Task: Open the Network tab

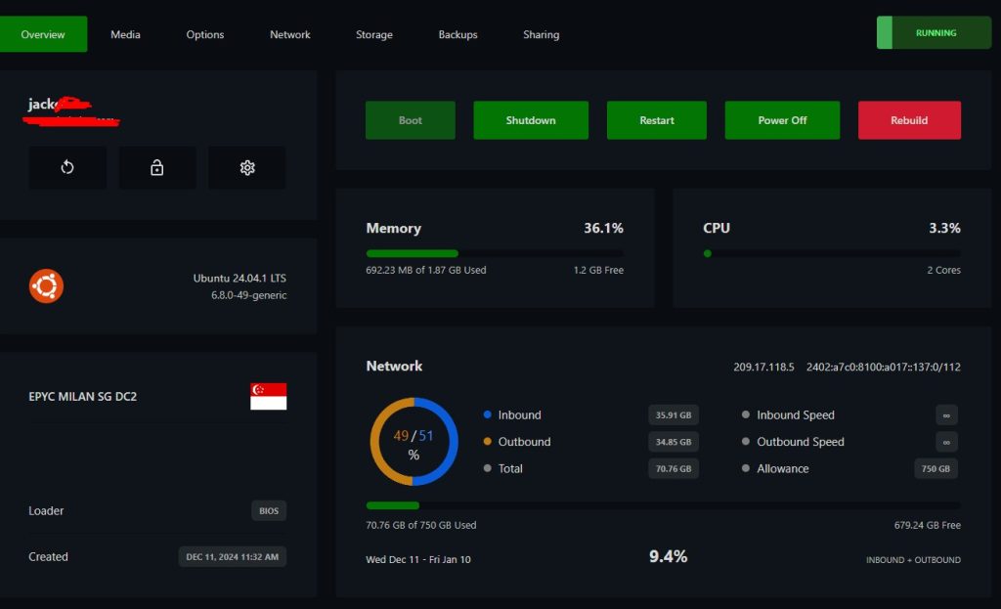Action: click(290, 34)
